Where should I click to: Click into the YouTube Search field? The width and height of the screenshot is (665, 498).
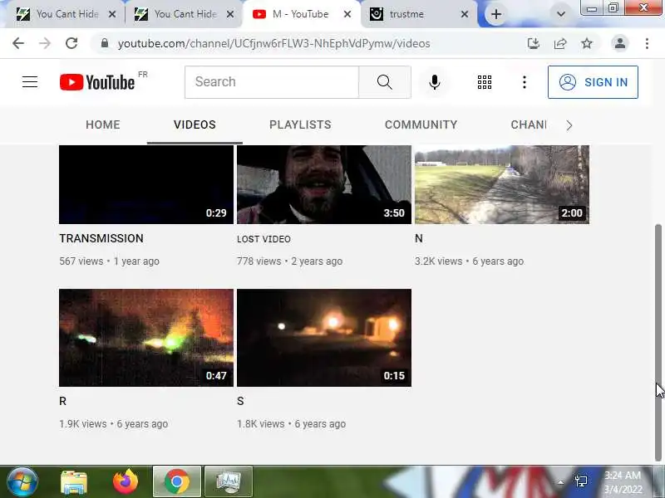pyautogui.click(x=272, y=81)
